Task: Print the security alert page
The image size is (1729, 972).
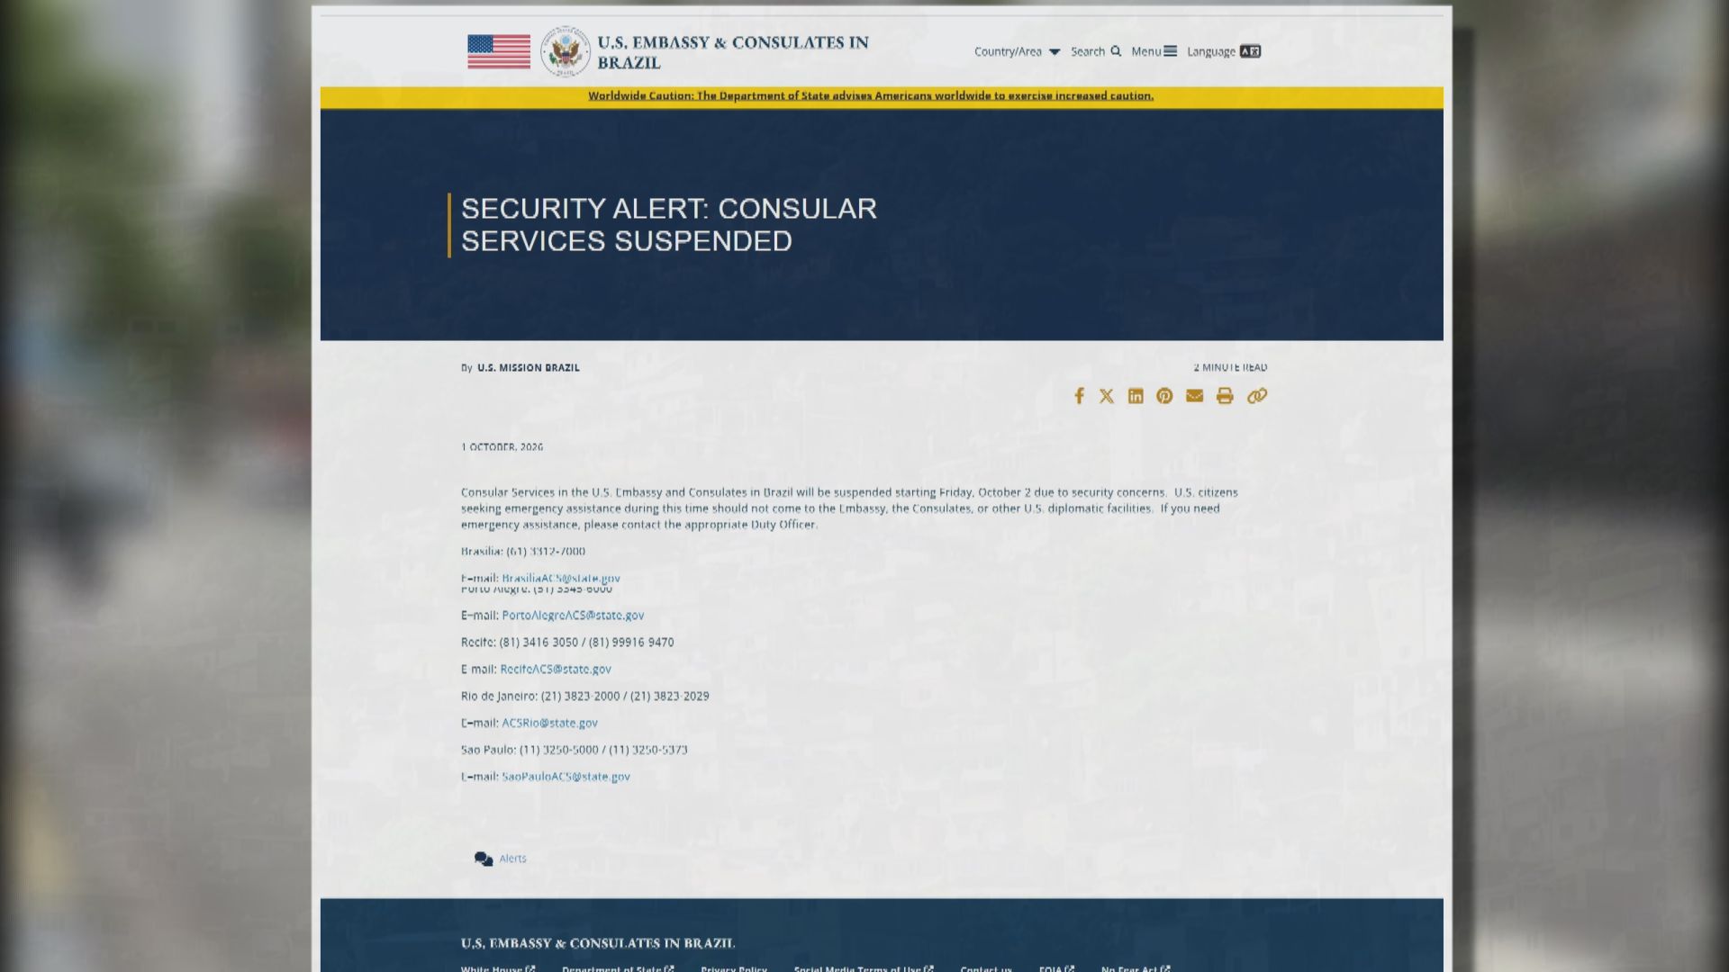Action: tap(1225, 396)
